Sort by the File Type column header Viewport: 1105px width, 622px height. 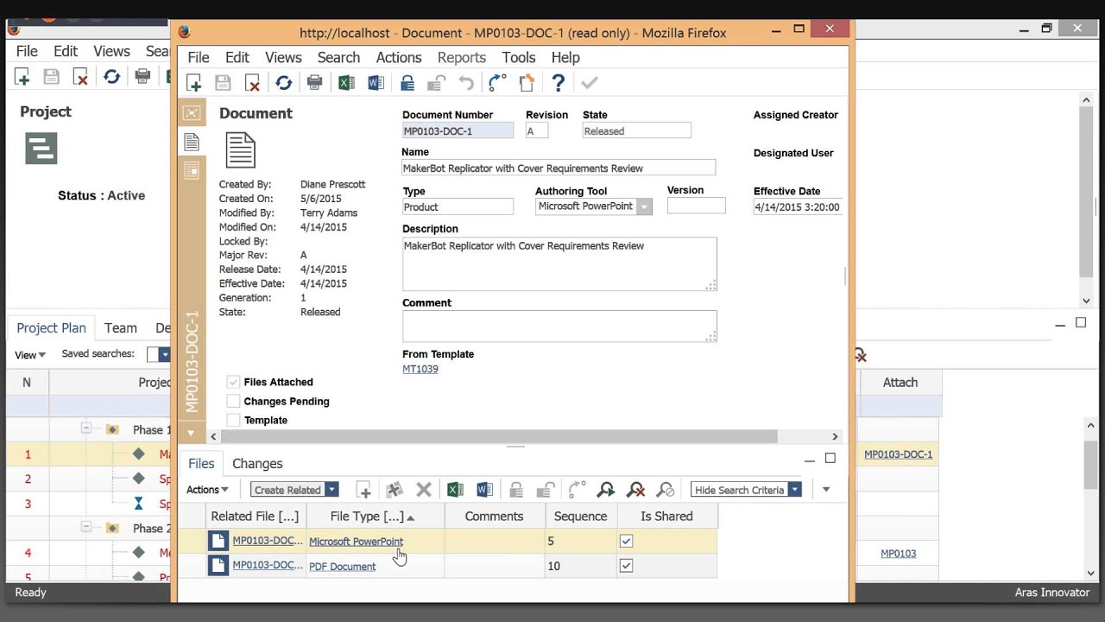tap(375, 517)
